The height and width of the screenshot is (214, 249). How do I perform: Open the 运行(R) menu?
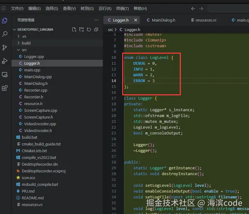(x=105, y=8)
